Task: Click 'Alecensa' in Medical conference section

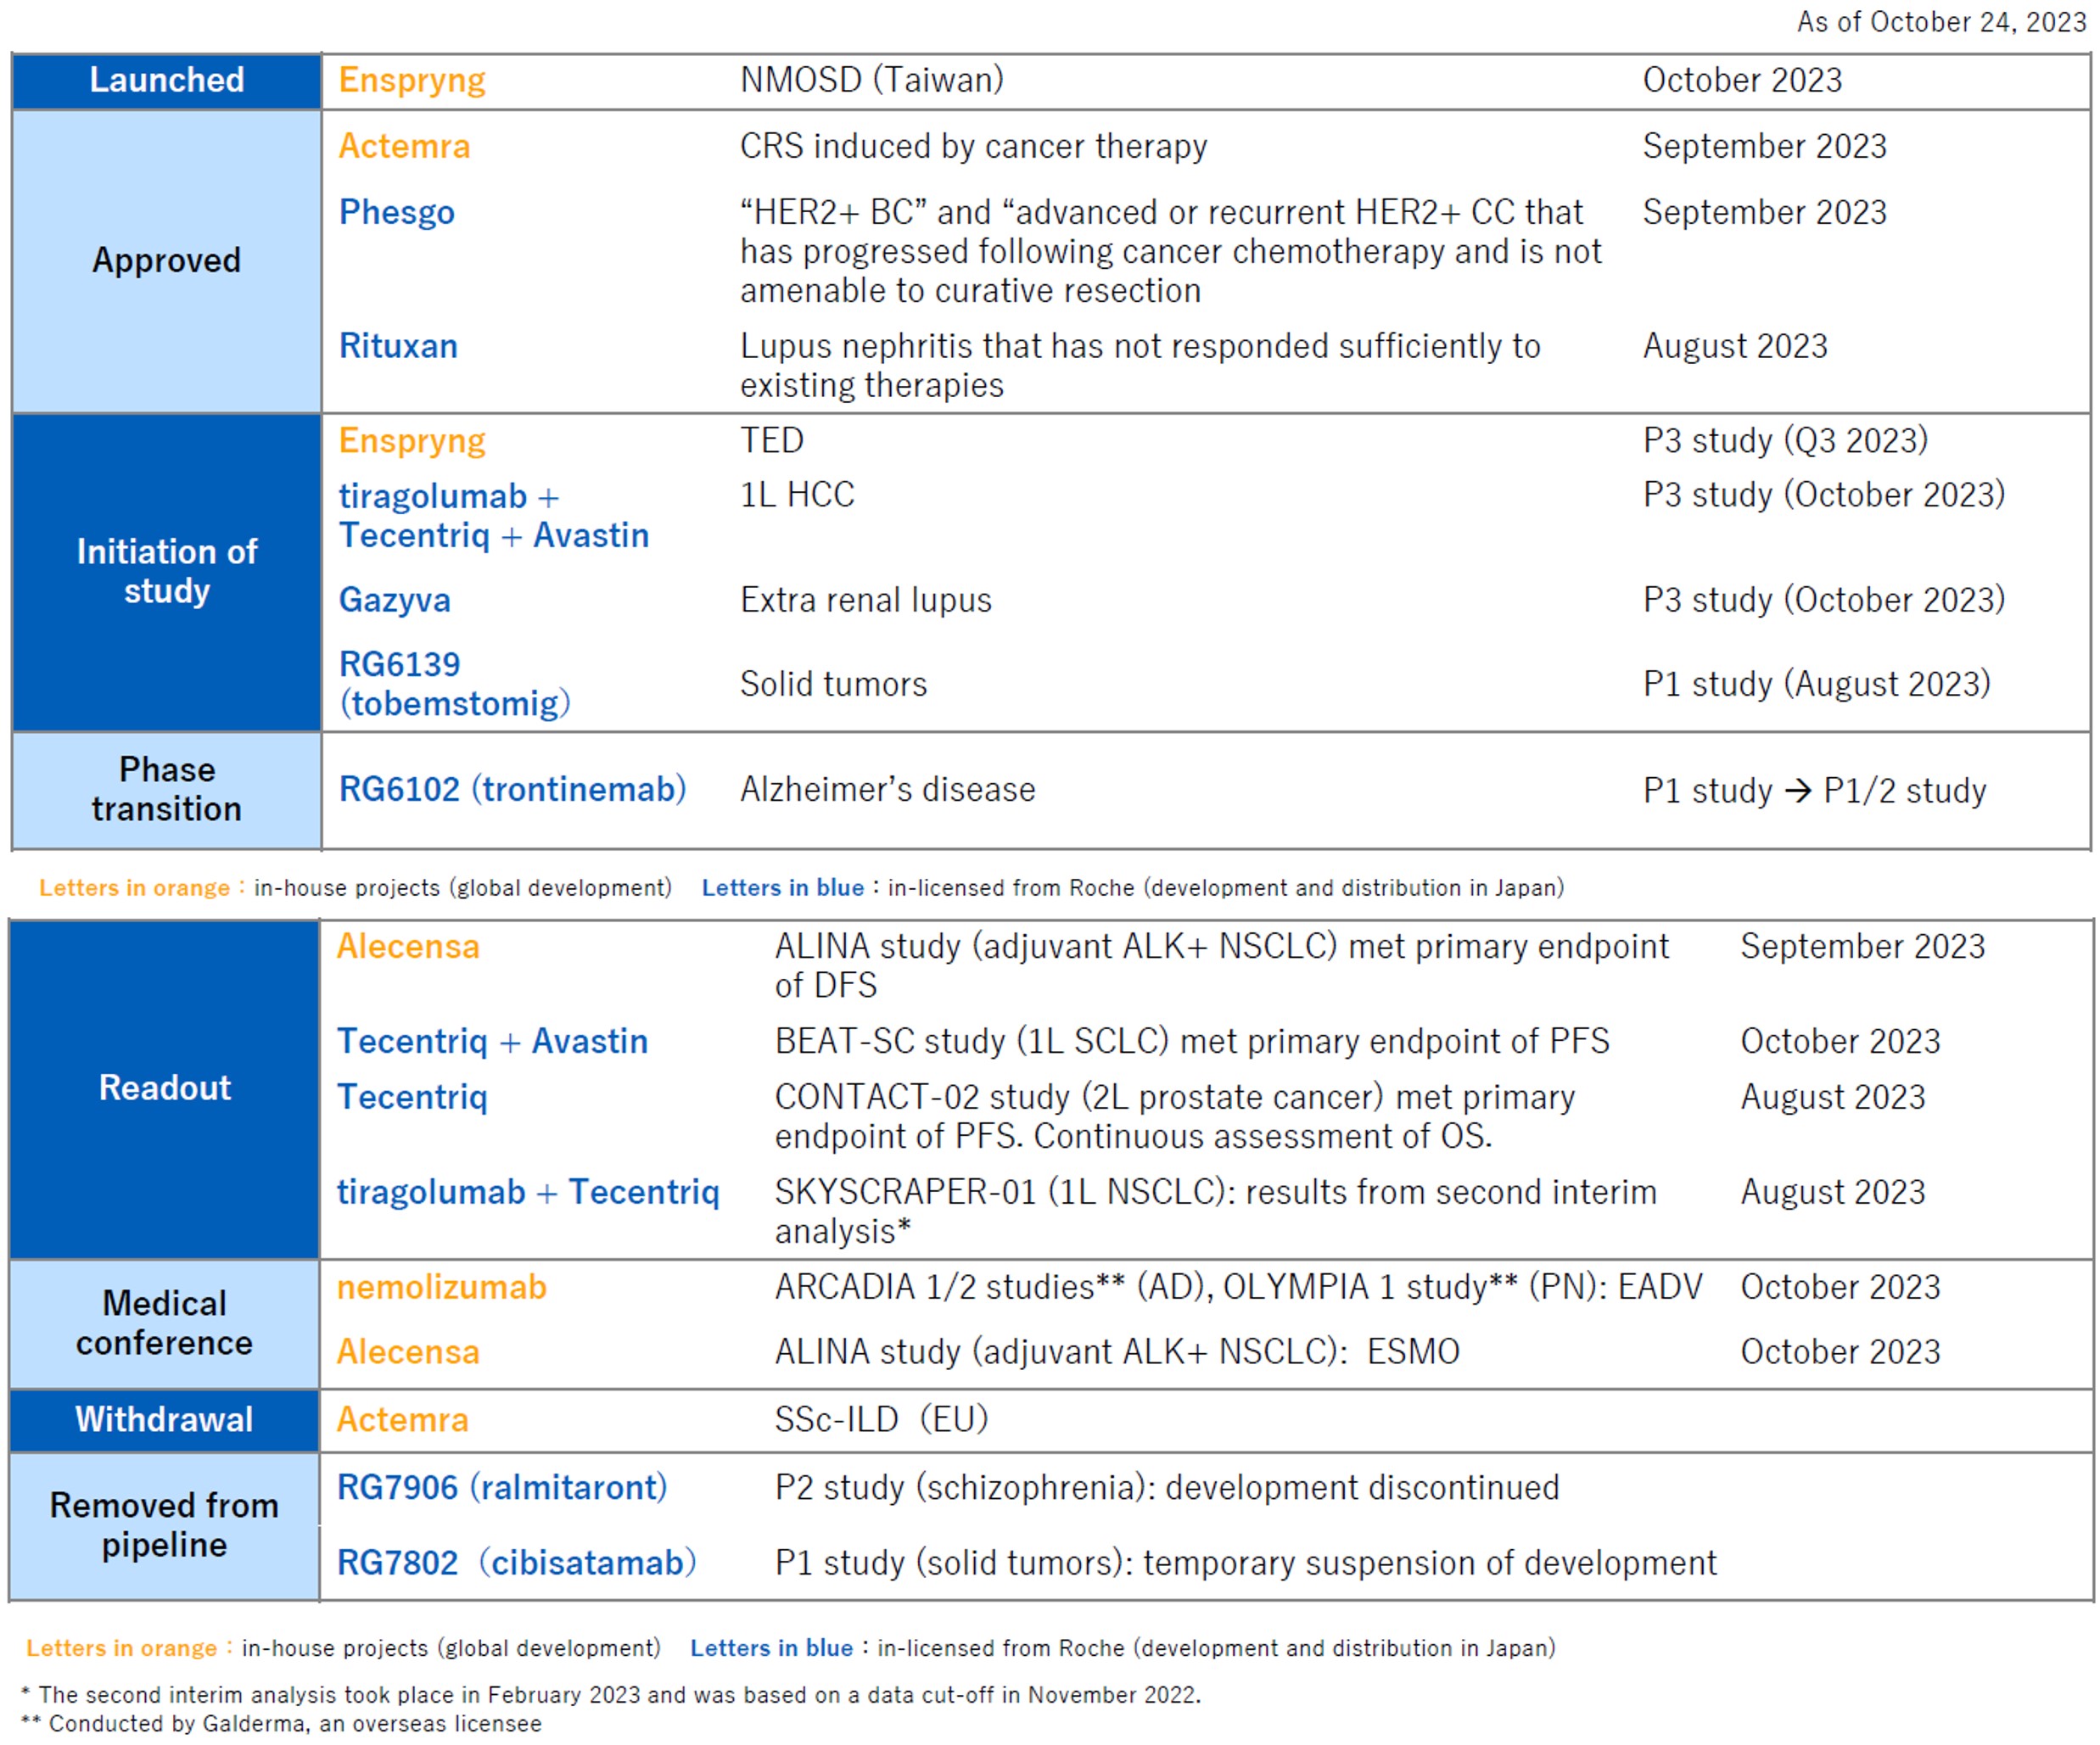Action: [408, 1353]
